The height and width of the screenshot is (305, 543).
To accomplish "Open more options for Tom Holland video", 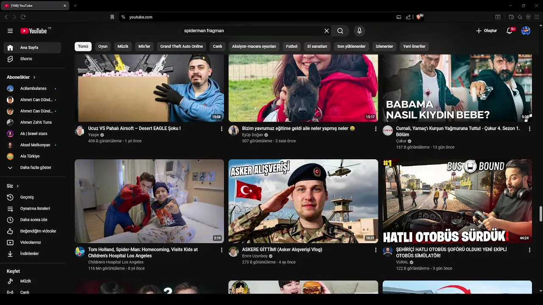I will tap(221, 250).
